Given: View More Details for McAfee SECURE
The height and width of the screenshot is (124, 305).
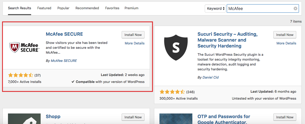Looking at the screenshot, I should point(134,43).
